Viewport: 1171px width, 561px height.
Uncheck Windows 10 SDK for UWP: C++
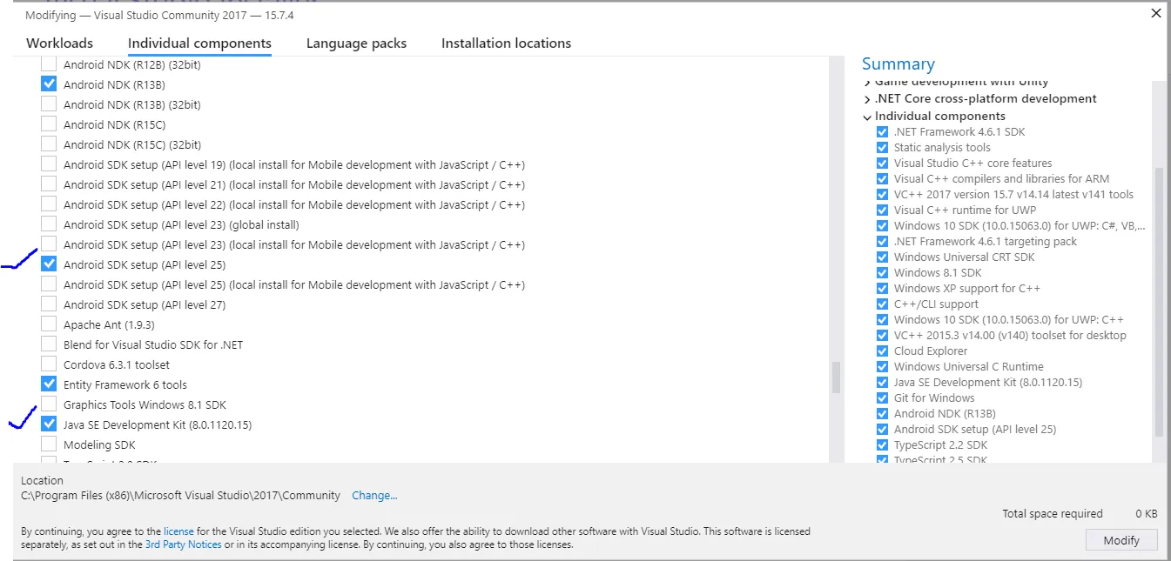tap(882, 320)
